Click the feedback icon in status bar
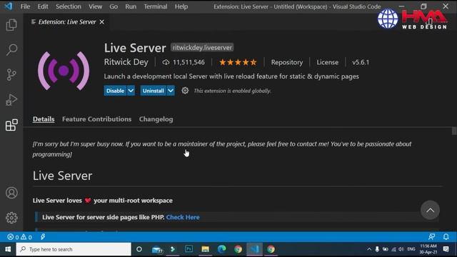The image size is (457, 257). coord(431,237)
